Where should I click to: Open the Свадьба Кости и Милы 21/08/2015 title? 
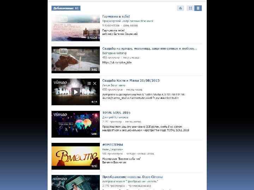tap(131, 81)
